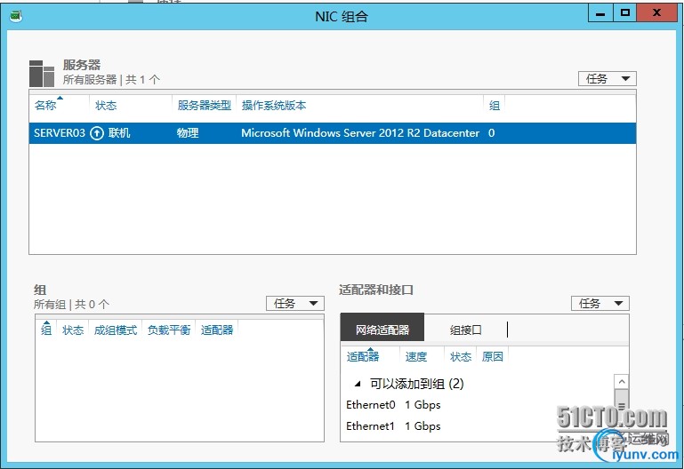Screen dimensions: 684x469
Task: Click the 物理 server type cell
Action: (188, 133)
